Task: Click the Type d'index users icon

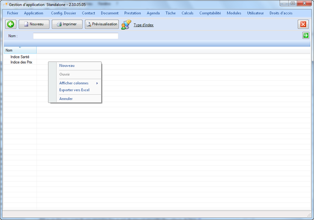Action: click(126, 25)
